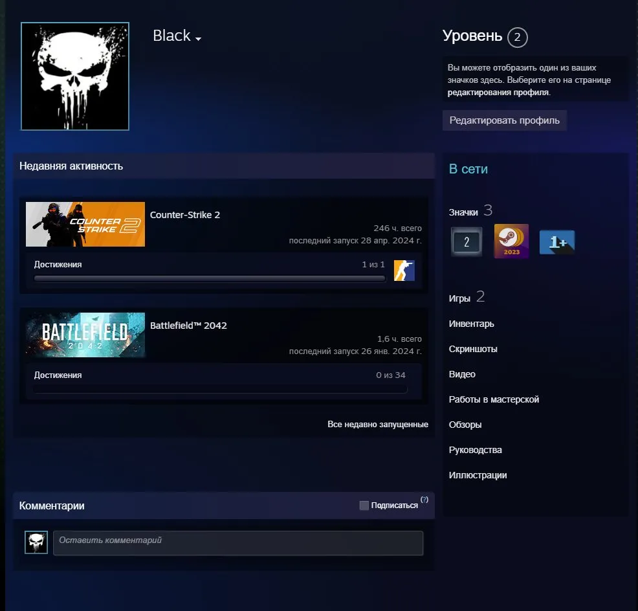Open the level 2 badge icon
This screenshot has height=611, width=638.
[x=467, y=242]
